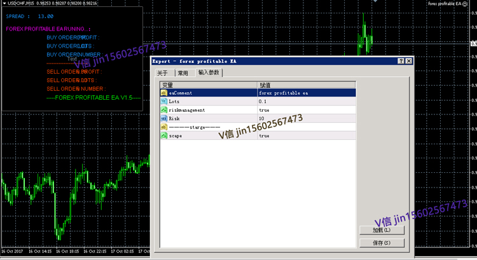Click the Risk integer type icon
477x260 pixels.
(x=163, y=118)
